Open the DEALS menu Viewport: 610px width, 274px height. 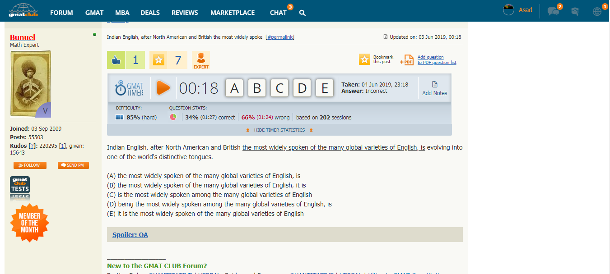click(150, 13)
